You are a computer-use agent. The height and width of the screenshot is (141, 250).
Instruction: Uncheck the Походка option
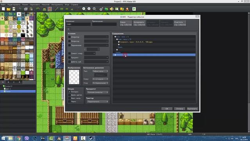[x=70, y=92]
